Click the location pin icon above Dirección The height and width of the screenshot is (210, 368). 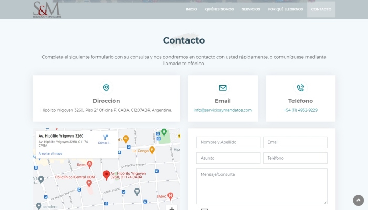click(106, 88)
